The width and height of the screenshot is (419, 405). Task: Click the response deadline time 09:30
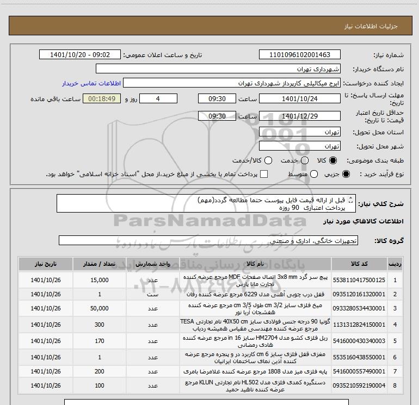217,99
